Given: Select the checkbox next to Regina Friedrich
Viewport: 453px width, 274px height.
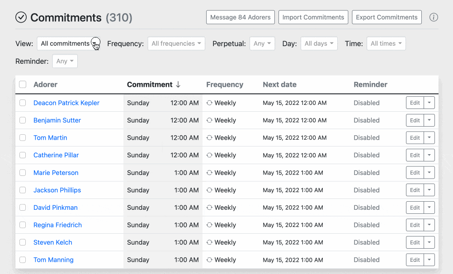Looking at the screenshot, I should click(23, 225).
